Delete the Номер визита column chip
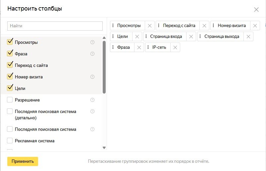The image size is (266, 171). [255, 26]
